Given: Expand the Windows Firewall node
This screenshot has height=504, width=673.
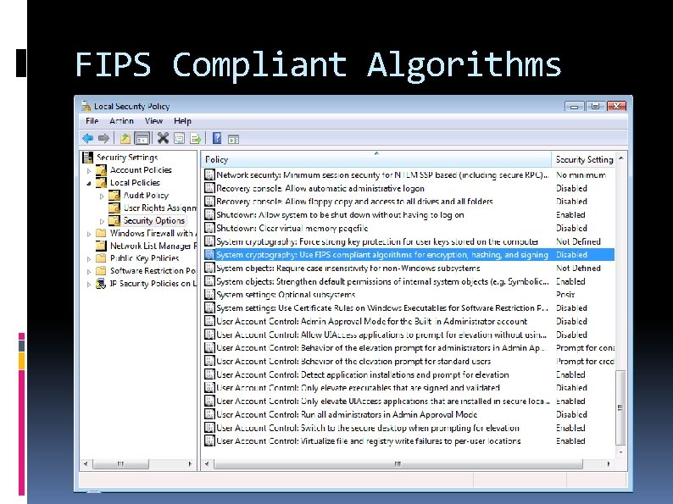Looking at the screenshot, I should coord(89,234).
